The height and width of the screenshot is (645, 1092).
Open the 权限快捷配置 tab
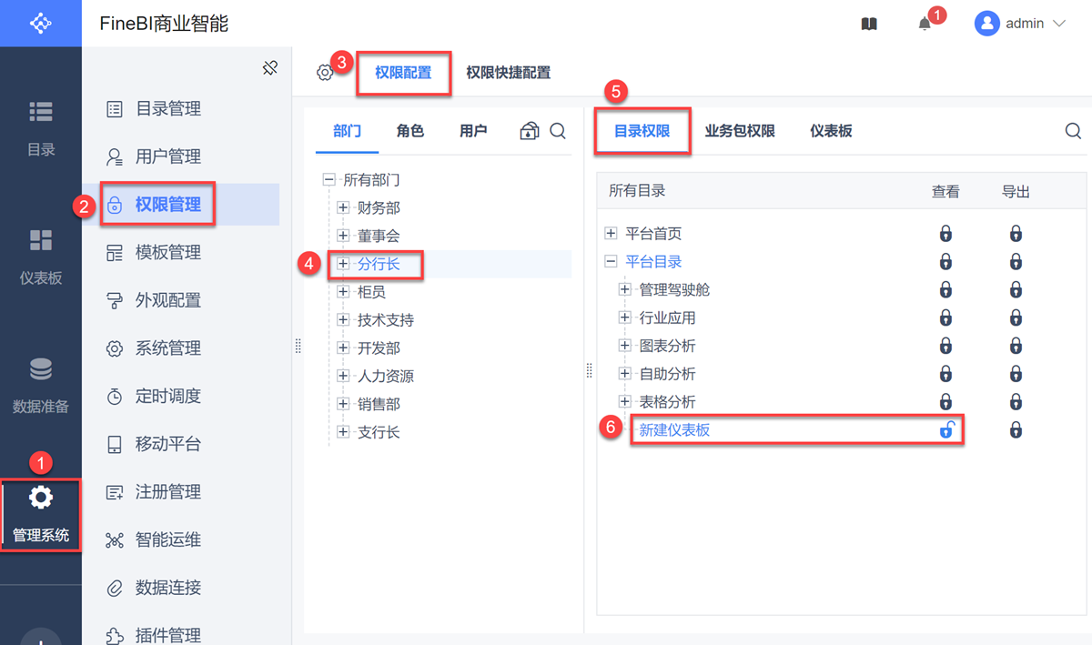point(508,73)
